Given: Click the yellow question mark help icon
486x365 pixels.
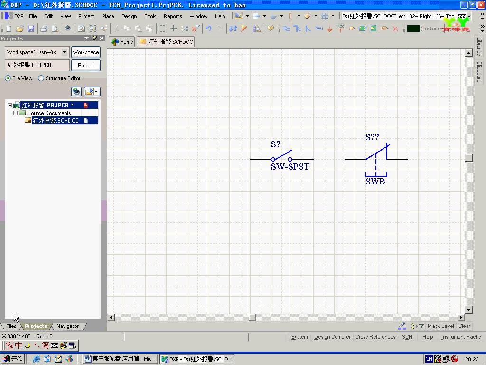Looking at the screenshot, I should point(271,29).
